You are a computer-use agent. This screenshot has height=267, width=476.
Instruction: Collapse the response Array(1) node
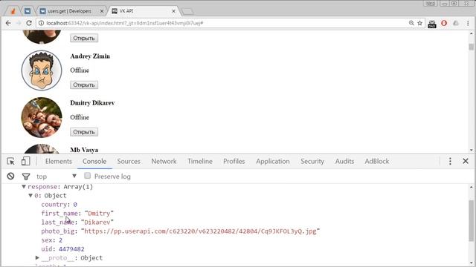[x=24, y=187]
